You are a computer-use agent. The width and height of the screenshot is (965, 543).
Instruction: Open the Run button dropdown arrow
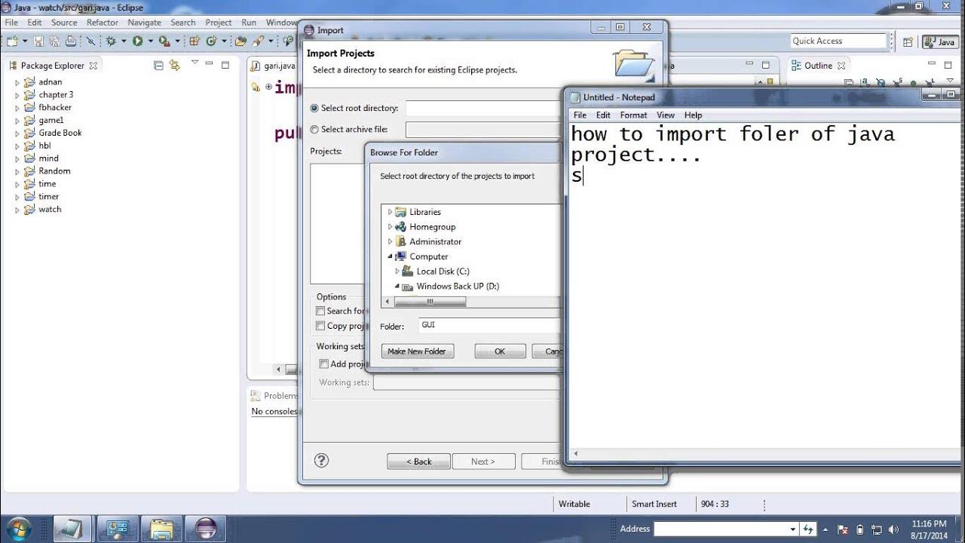point(150,41)
